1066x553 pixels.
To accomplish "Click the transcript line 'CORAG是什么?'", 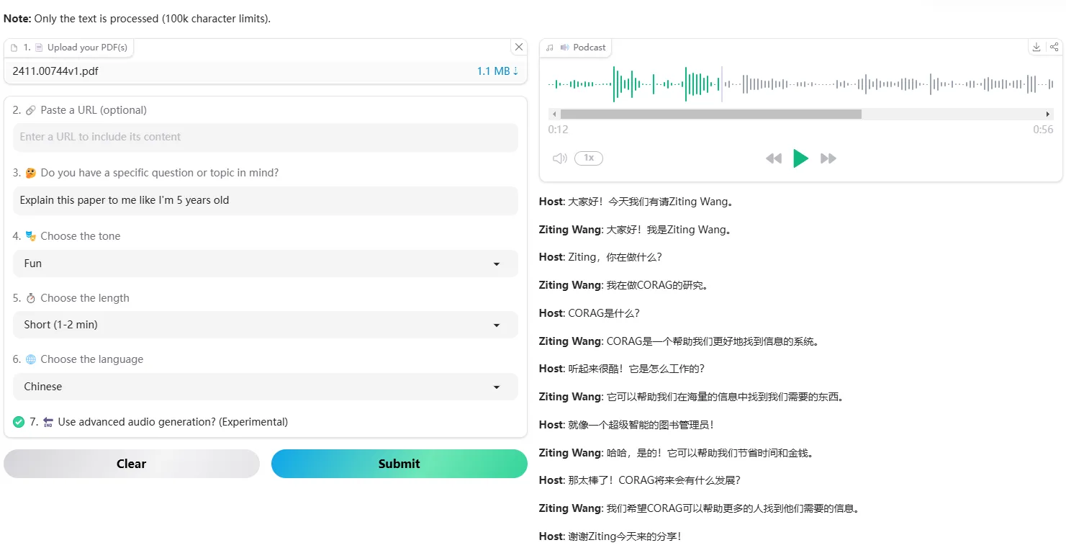I will point(604,313).
